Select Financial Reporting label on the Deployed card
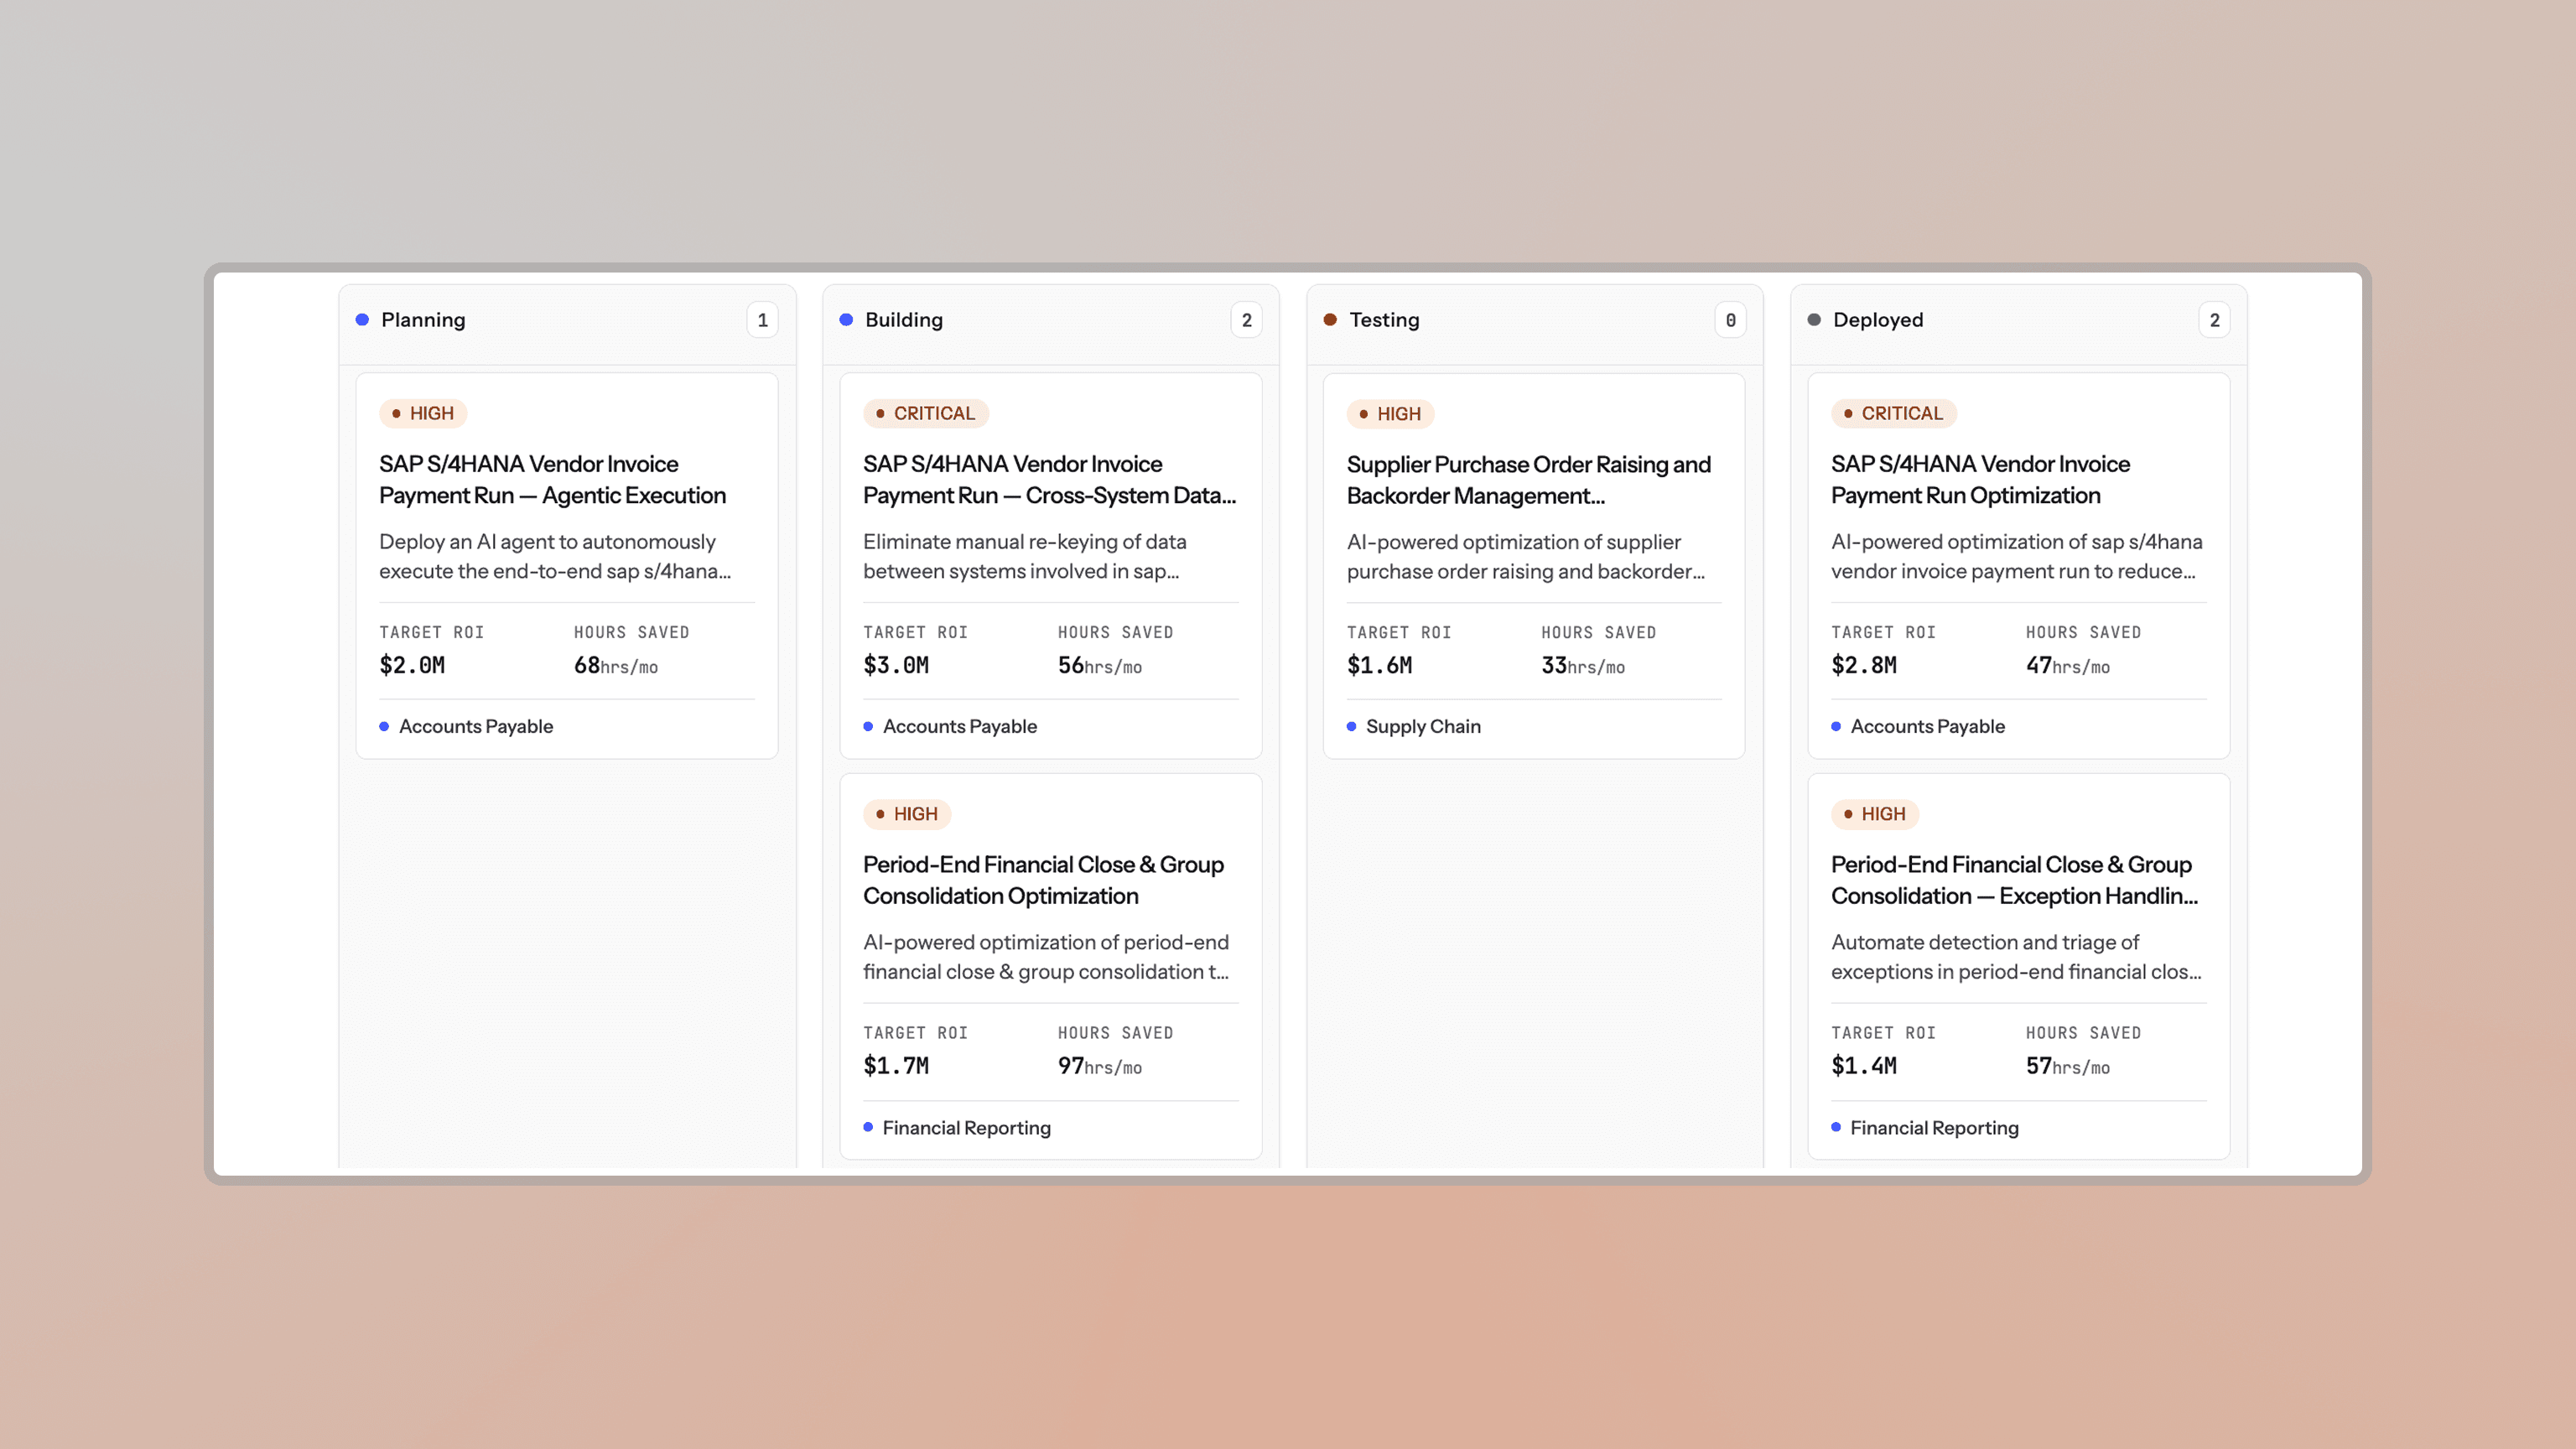 (1935, 1128)
